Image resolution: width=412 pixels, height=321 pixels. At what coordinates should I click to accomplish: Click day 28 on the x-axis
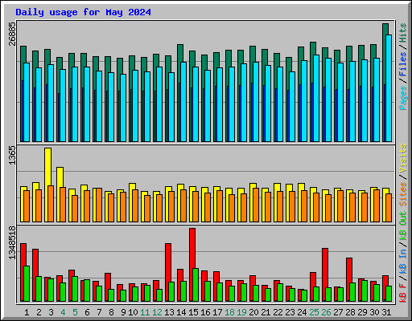[x=350, y=312]
